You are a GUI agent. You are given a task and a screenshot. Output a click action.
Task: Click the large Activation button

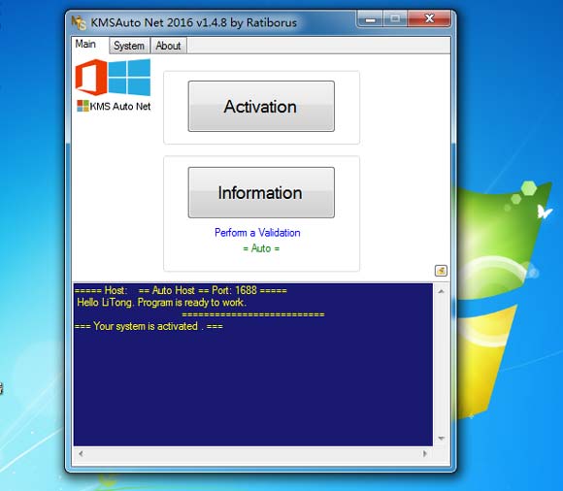tap(261, 106)
